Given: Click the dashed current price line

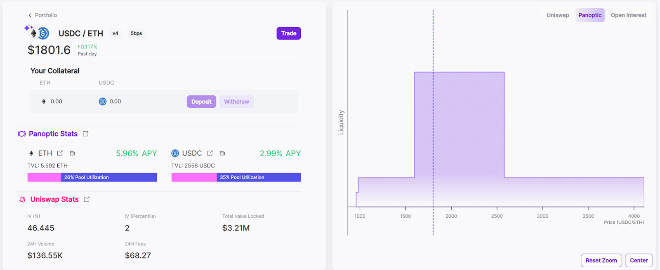Looking at the screenshot, I should [x=433, y=123].
